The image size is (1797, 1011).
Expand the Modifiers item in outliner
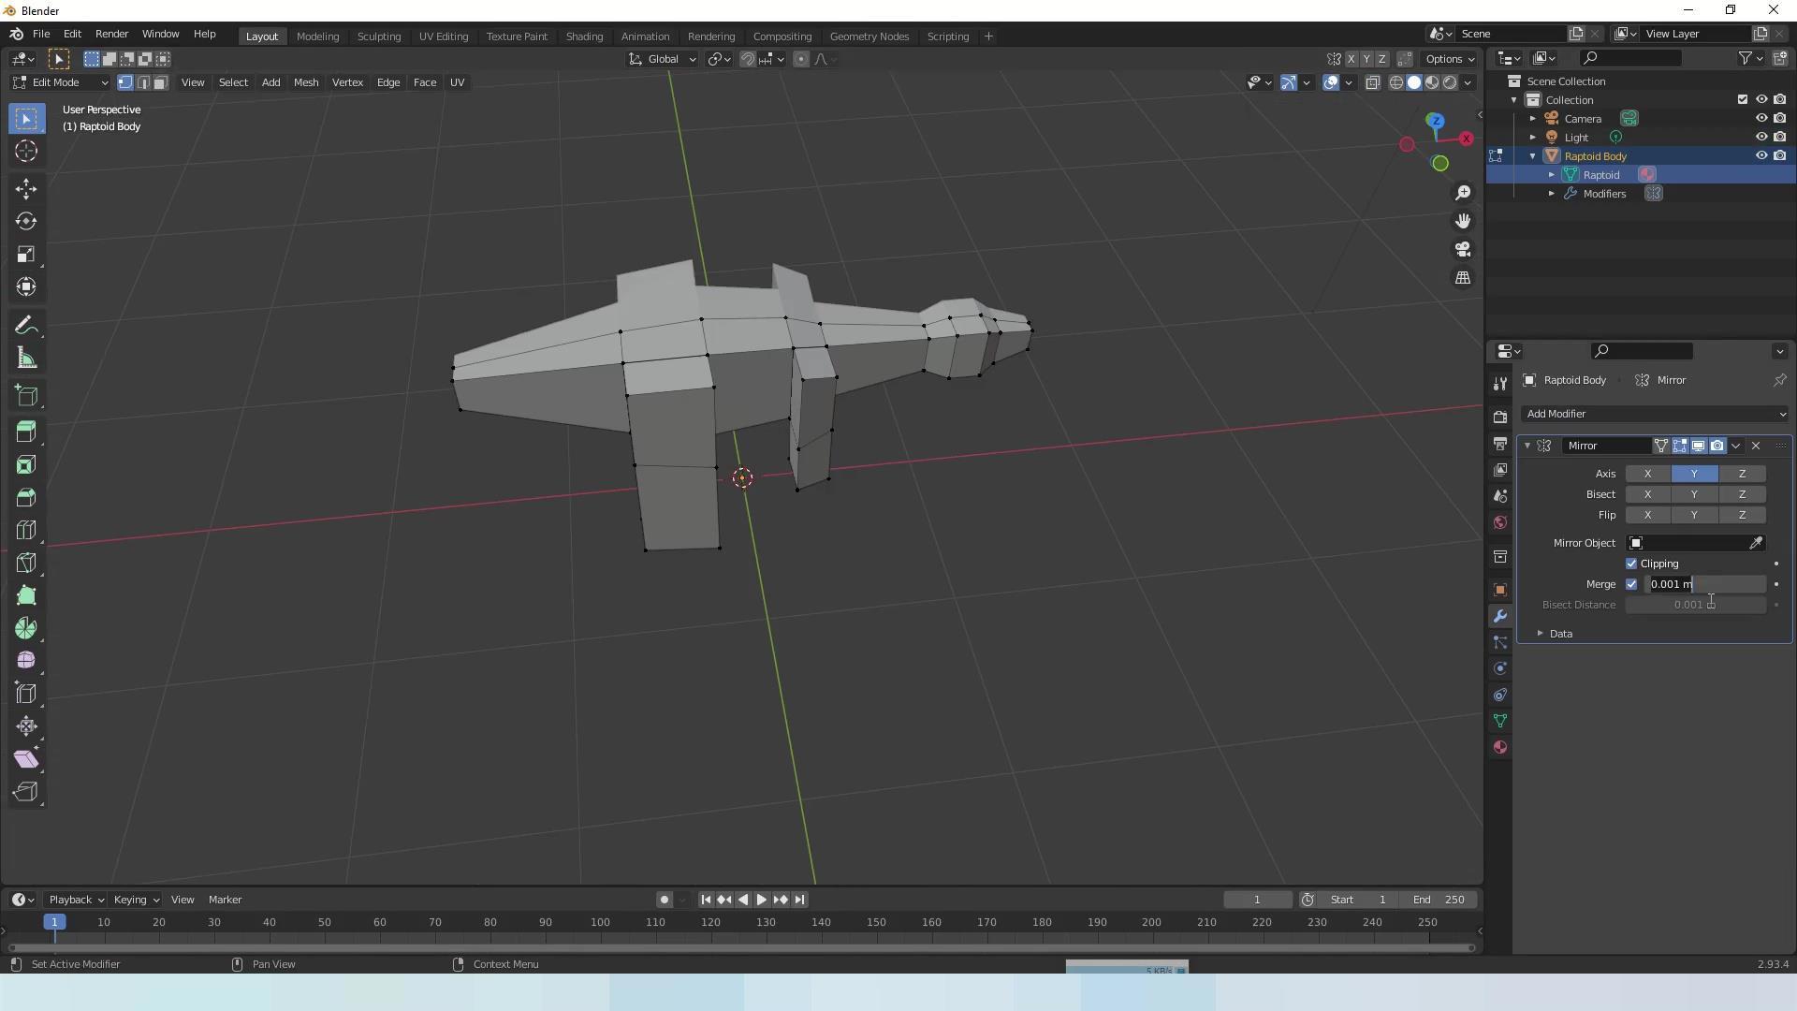(x=1552, y=194)
